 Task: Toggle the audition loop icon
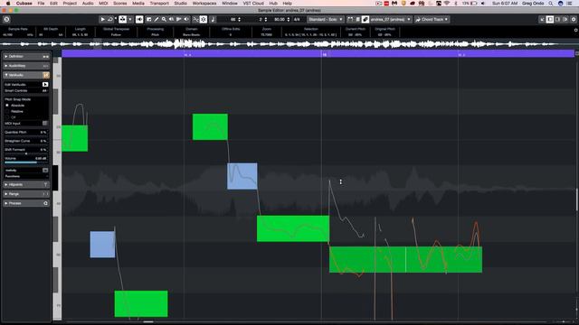click(x=110, y=19)
